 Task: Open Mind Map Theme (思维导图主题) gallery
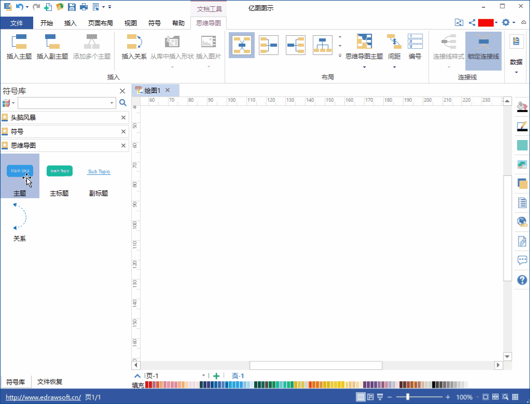tap(364, 51)
